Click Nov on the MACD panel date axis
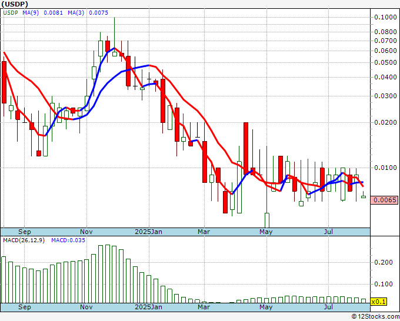This screenshot has width=400, height=321. coord(86,307)
